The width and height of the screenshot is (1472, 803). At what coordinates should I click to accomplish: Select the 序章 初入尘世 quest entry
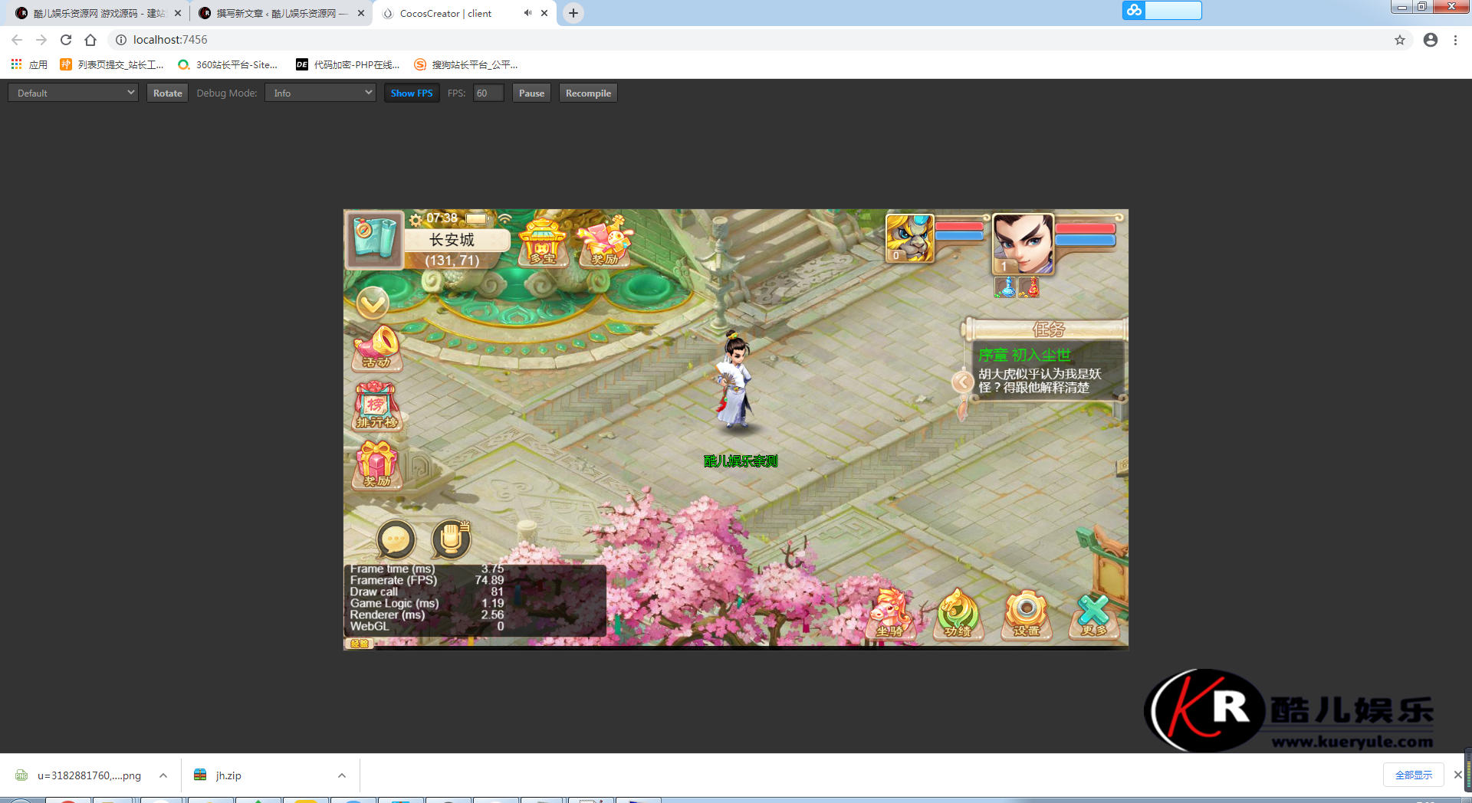click(1024, 356)
